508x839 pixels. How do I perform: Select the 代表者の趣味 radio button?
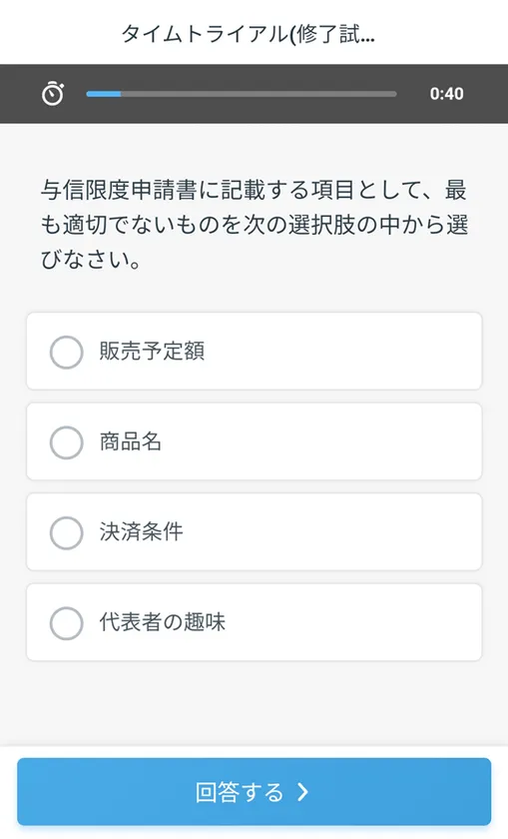pyautogui.click(x=66, y=623)
